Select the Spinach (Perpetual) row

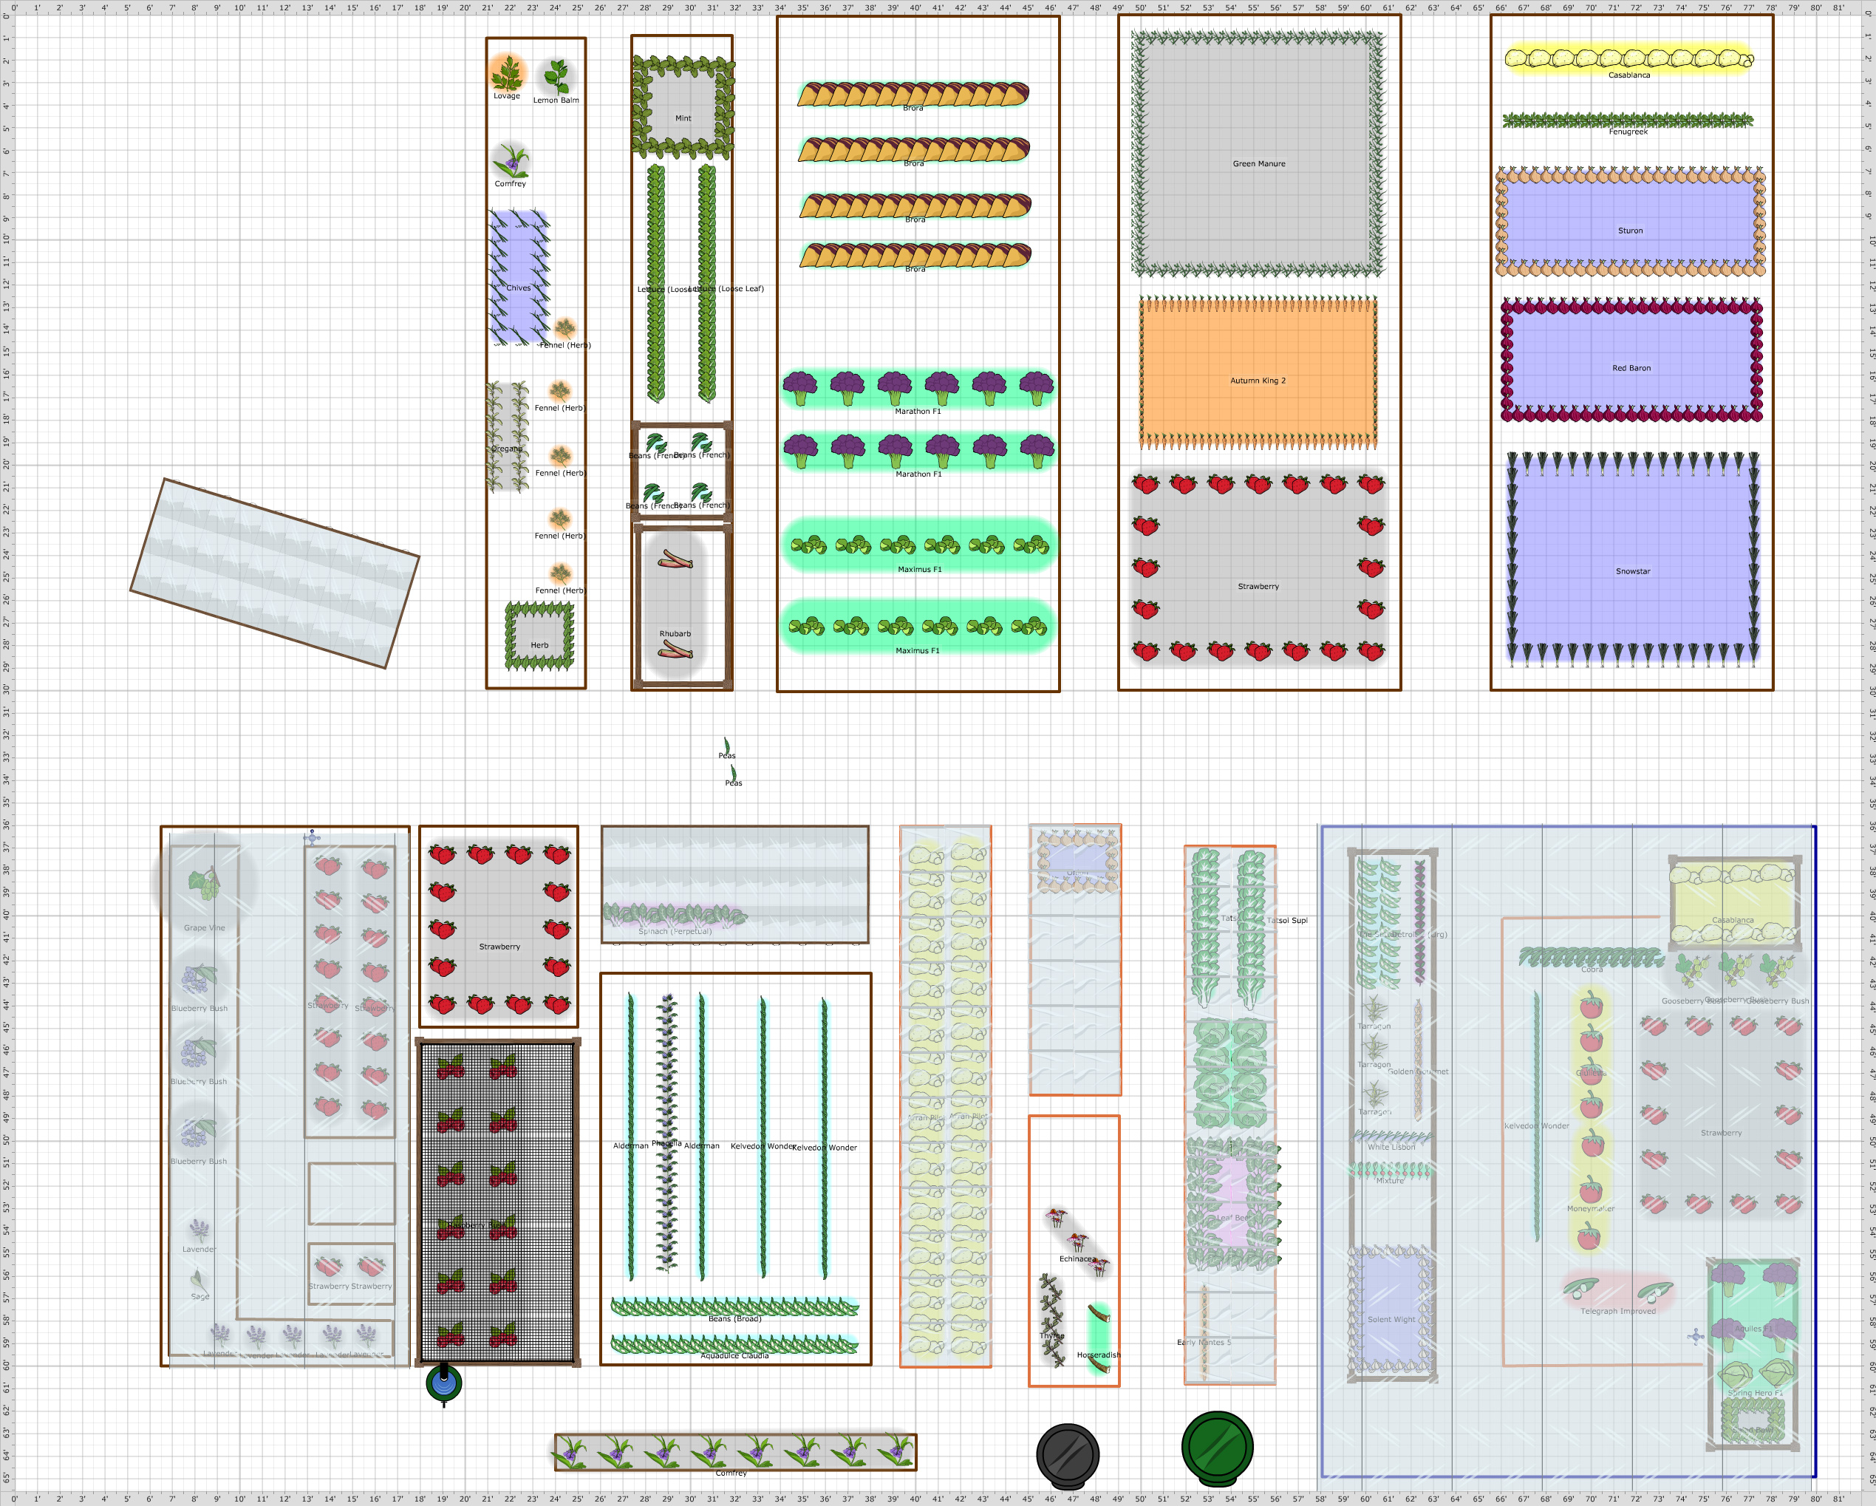click(675, 914)
